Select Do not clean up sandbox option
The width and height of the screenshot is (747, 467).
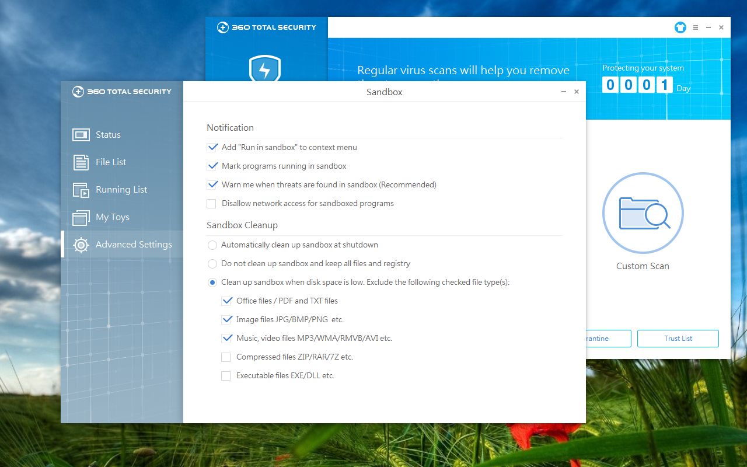click(x=212, y=264)
